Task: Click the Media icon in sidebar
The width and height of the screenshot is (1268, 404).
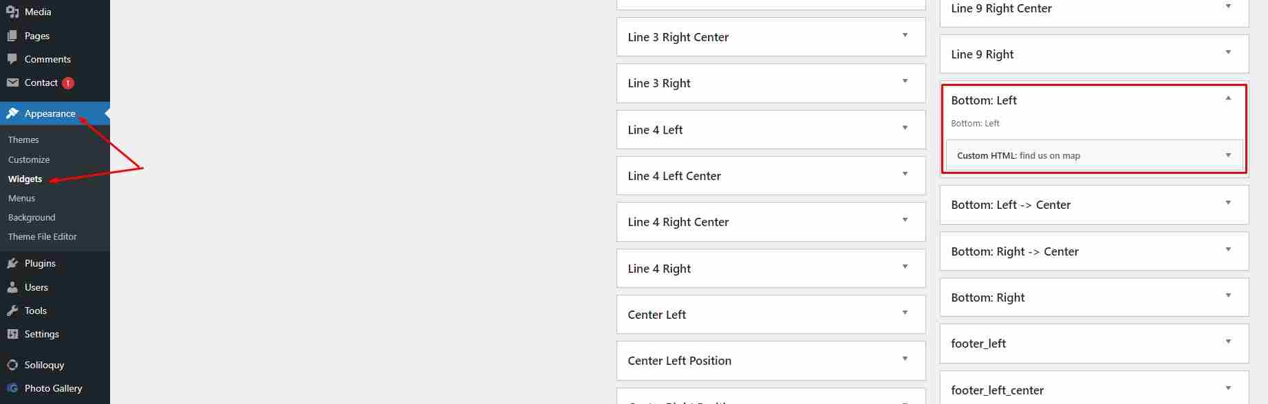Action: [x=12, y=12]
